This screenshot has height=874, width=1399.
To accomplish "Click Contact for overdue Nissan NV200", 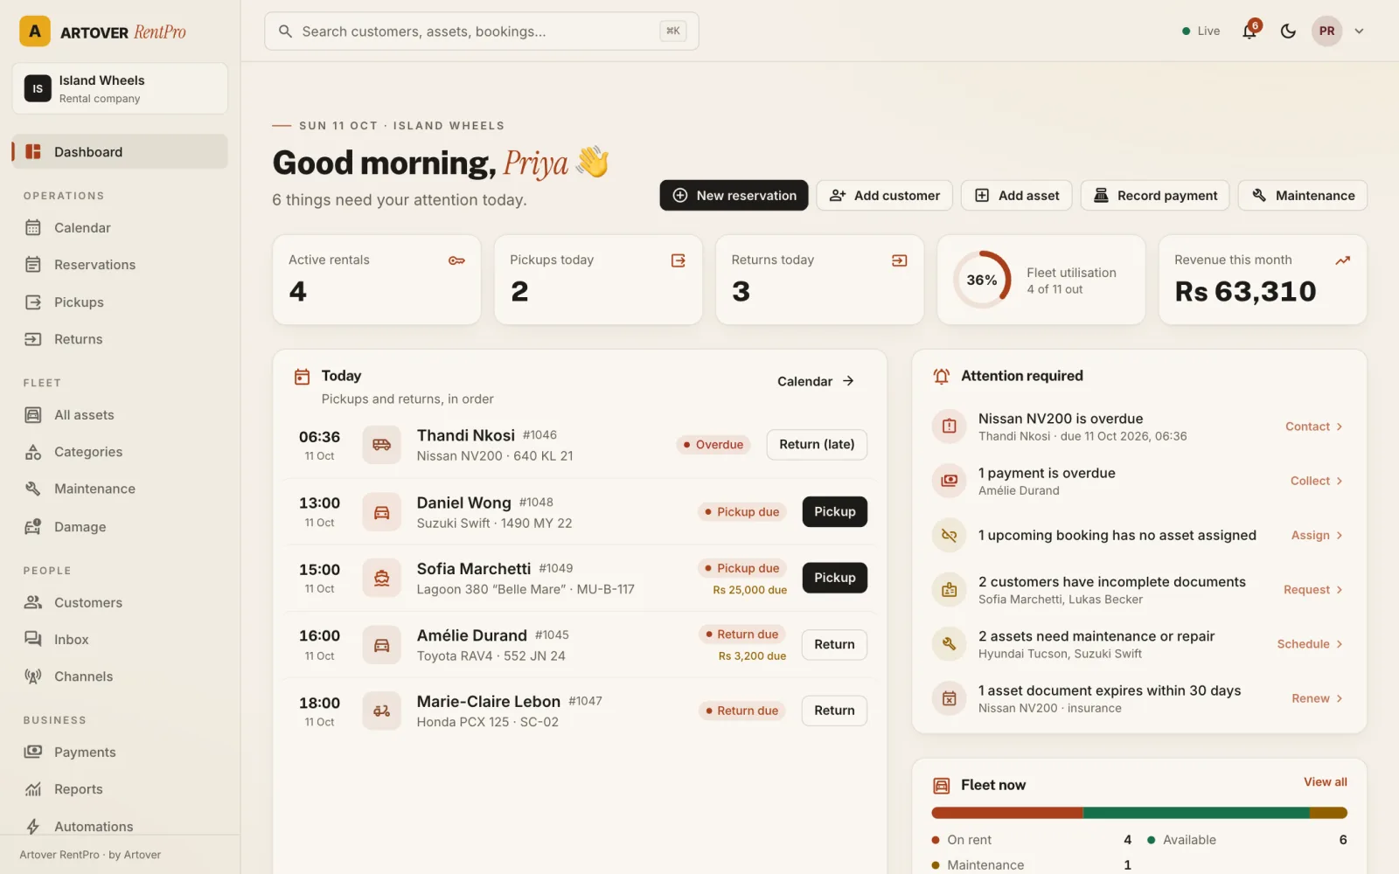I will (1313, 427).
